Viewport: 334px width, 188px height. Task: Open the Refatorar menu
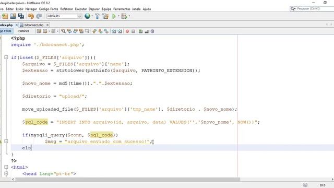click(x=67, y=9)
